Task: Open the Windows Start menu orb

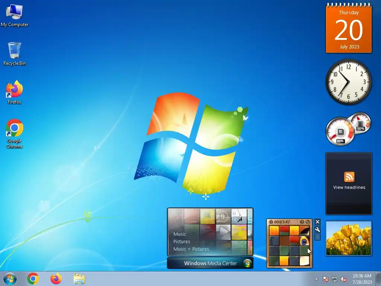Action: click(10, 279)
